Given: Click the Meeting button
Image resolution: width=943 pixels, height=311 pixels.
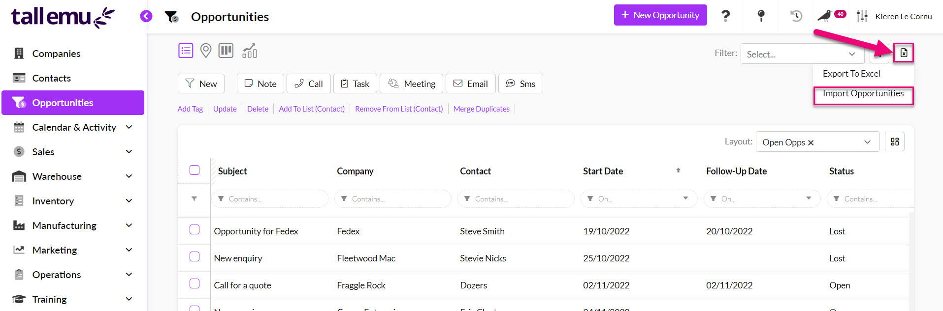Looking at the screenshot, I should pyautogui.click(x=411, y=84).
